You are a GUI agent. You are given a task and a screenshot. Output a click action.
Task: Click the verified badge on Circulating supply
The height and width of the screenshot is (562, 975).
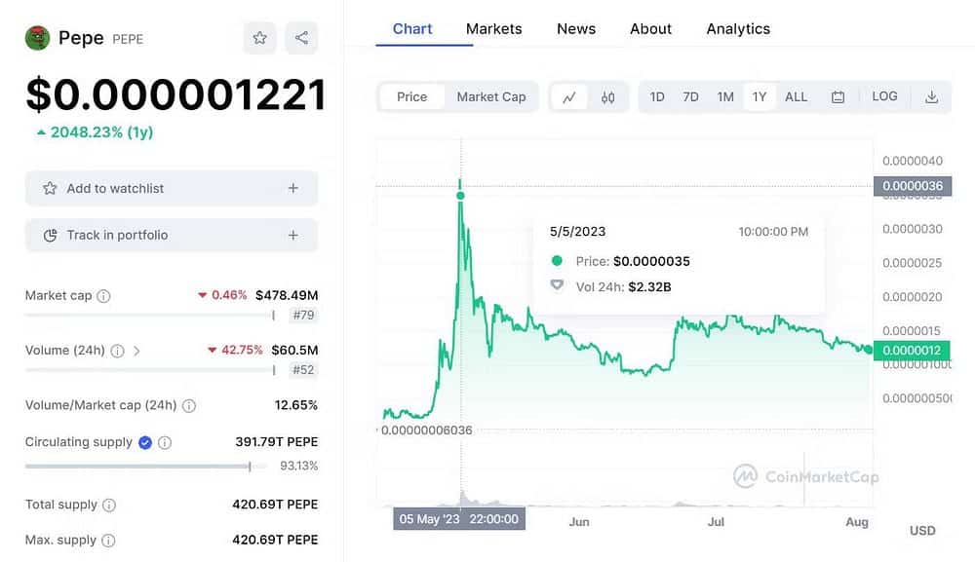click(144, 441)
